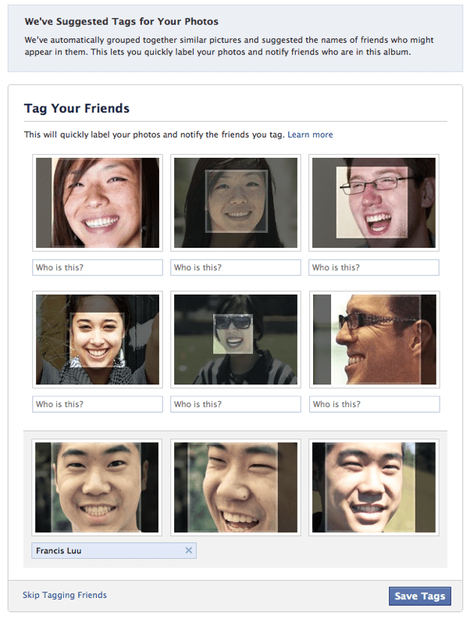Remove the Francis Luu tag with X icon
This screenshot has width=470, height=619.
pos(188,550)
